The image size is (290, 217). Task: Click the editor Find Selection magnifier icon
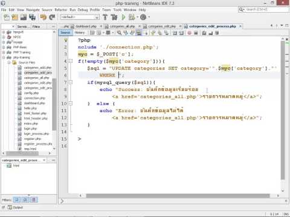(x=119, y=33)
